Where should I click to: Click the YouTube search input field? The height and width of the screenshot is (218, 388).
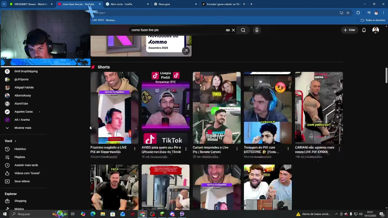[x=177, y=30]
